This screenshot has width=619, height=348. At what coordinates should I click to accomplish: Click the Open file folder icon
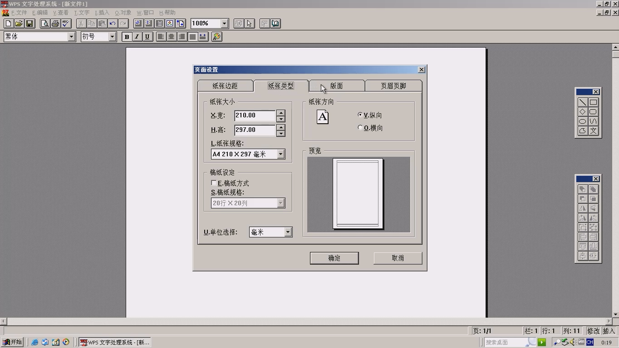(19, 24)
